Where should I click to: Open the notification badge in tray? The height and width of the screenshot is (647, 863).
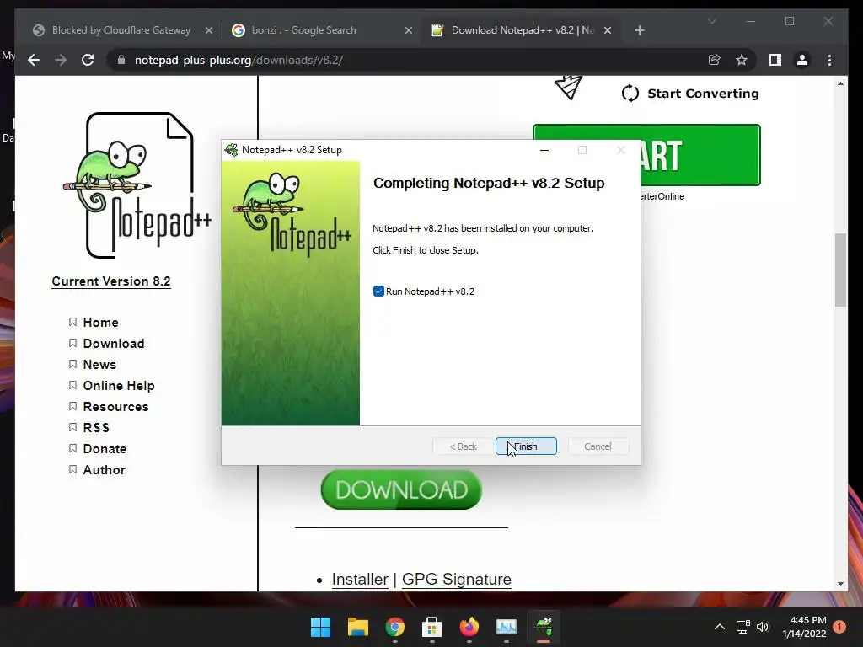click(x=839, y=627)
